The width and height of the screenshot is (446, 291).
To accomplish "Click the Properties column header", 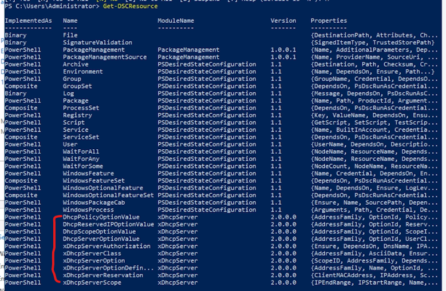I will pos(329,21).
